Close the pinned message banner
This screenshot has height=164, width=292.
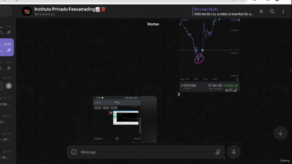(261, 11)
